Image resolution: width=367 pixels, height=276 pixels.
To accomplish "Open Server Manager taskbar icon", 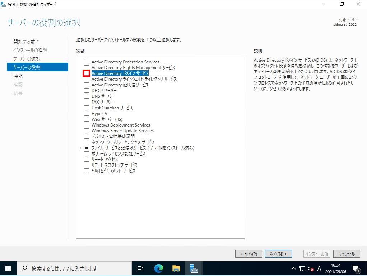I will [x=194, y=268].
